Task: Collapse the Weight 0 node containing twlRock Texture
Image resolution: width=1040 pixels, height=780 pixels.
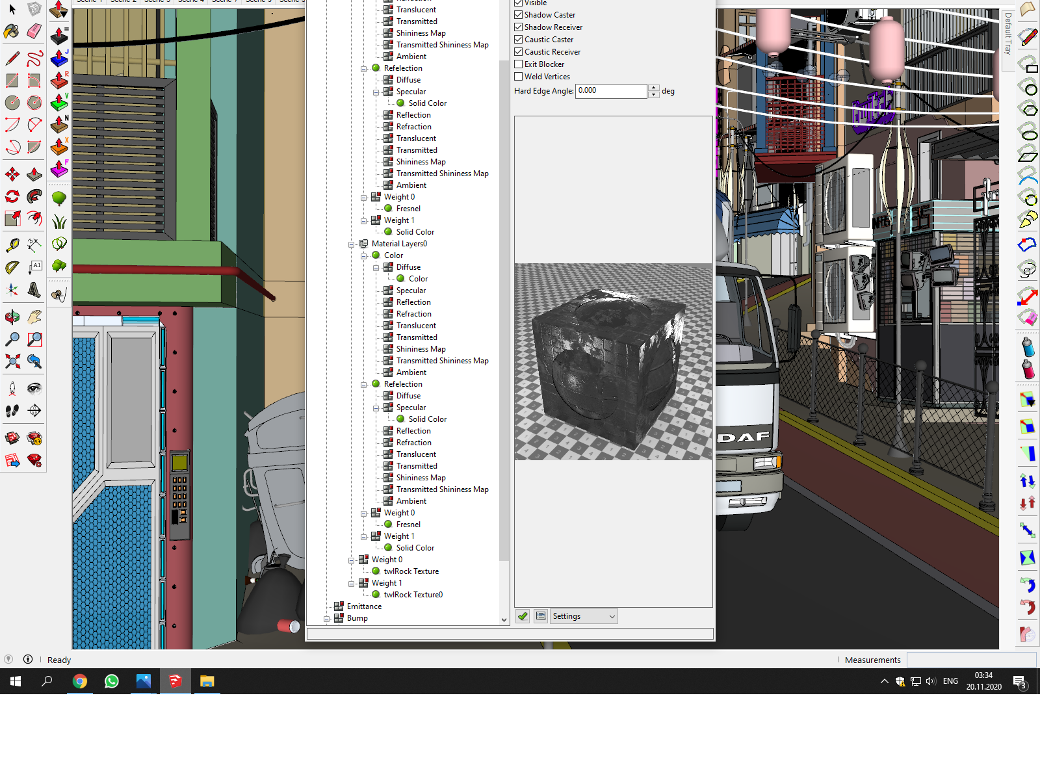Action: point(352,560)
